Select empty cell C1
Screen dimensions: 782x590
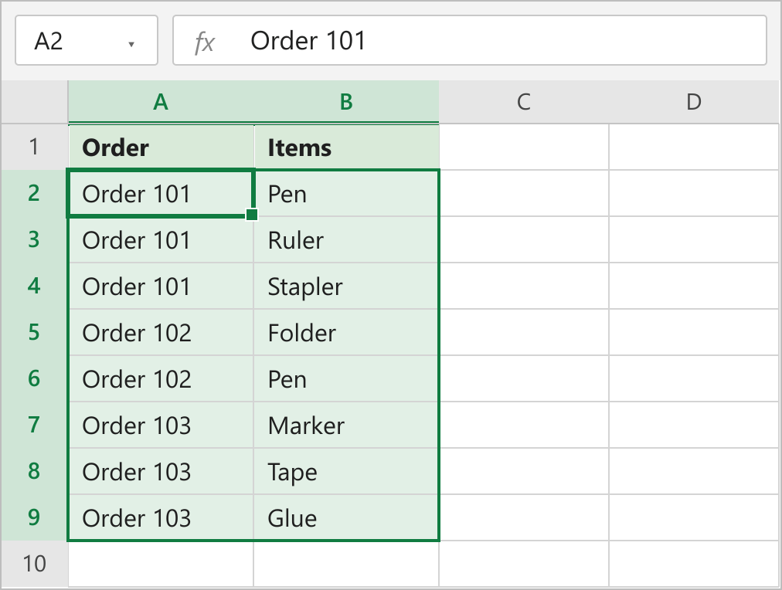(x=524, y=147)
